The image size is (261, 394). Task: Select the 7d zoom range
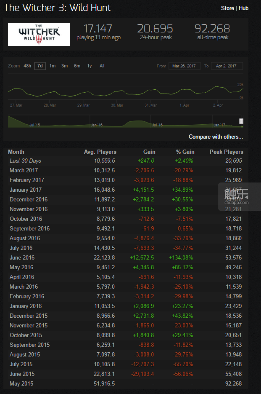40,66
